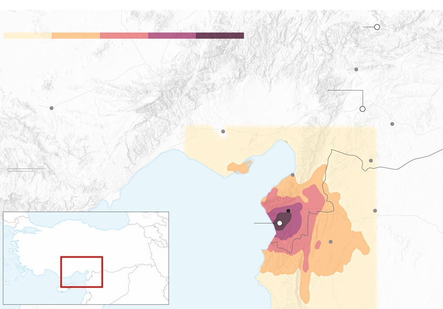Click gray city dot between the two open circles
443x309 pixels.
tap(357, 70)
